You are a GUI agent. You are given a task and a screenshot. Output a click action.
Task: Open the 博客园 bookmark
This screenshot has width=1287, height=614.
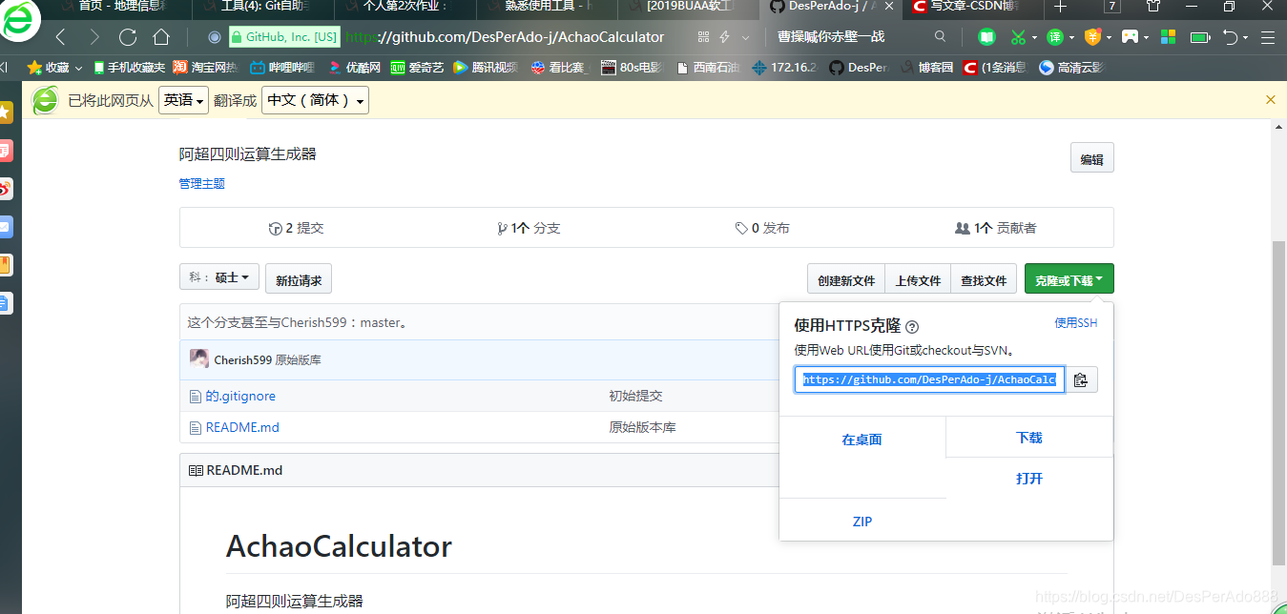[925, 68]
